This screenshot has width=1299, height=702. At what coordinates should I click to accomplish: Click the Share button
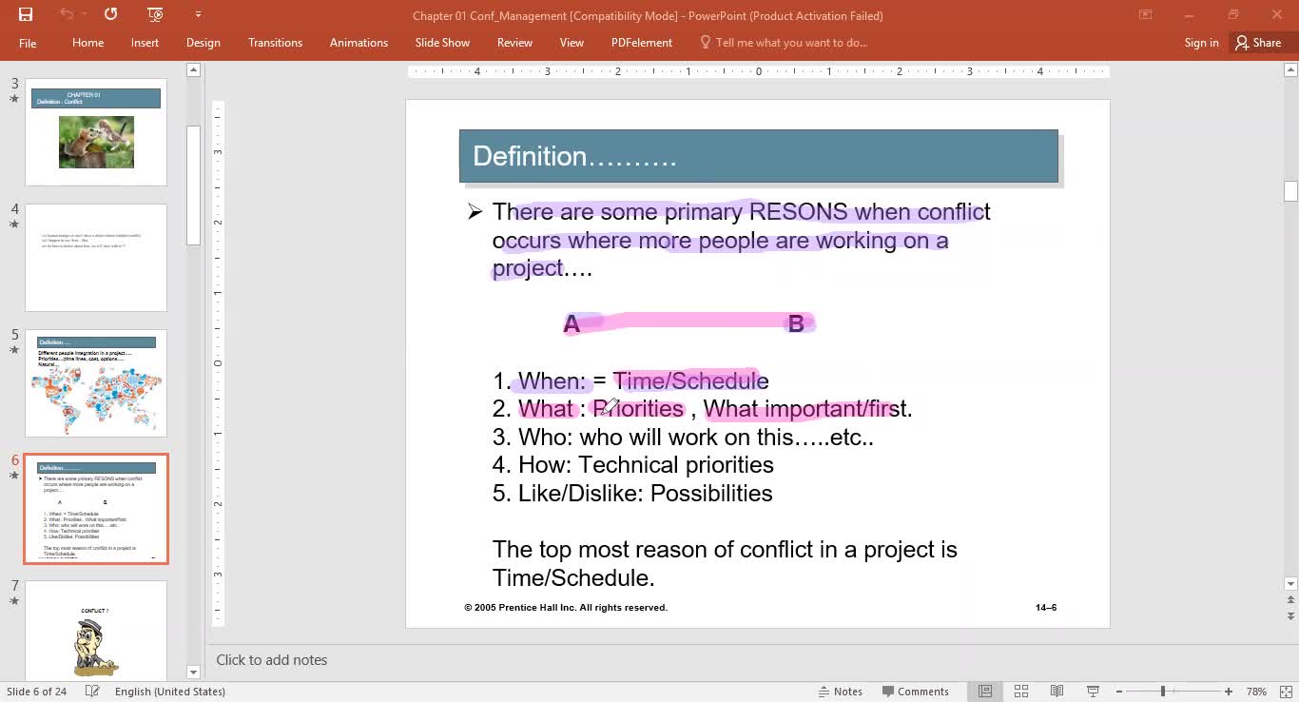1258,43
